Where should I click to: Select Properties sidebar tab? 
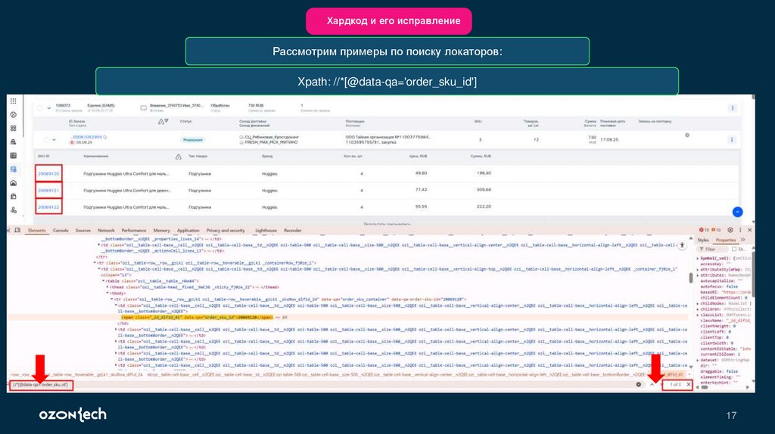(726, 240)
